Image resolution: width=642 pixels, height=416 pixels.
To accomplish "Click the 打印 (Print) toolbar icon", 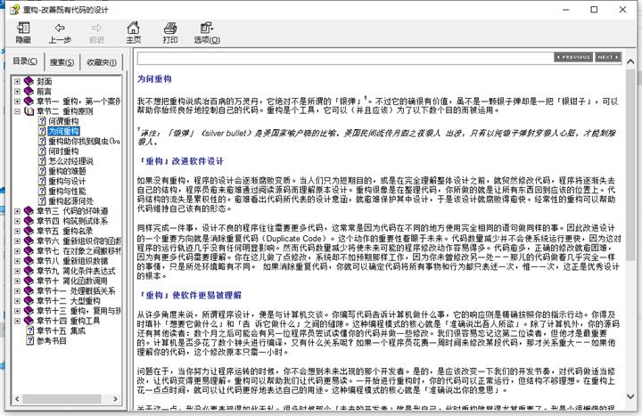I will (x=170, y=33).
